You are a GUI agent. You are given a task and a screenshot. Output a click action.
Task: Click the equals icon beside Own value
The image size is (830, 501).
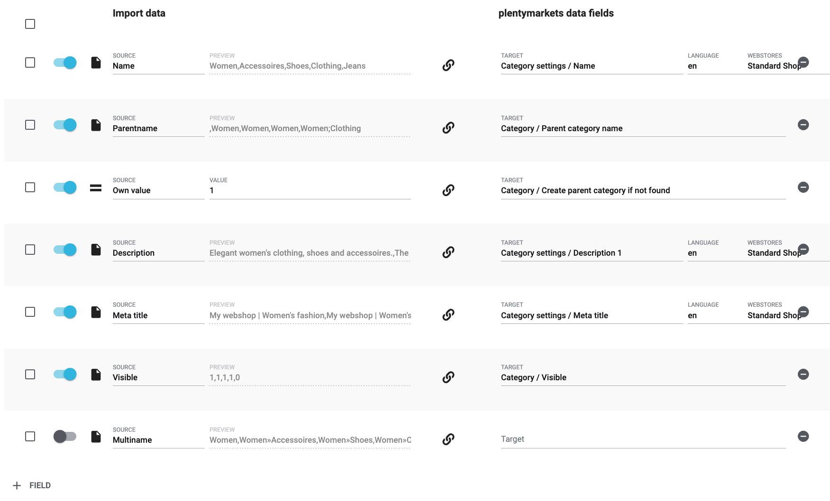click(x=96, y=188)
